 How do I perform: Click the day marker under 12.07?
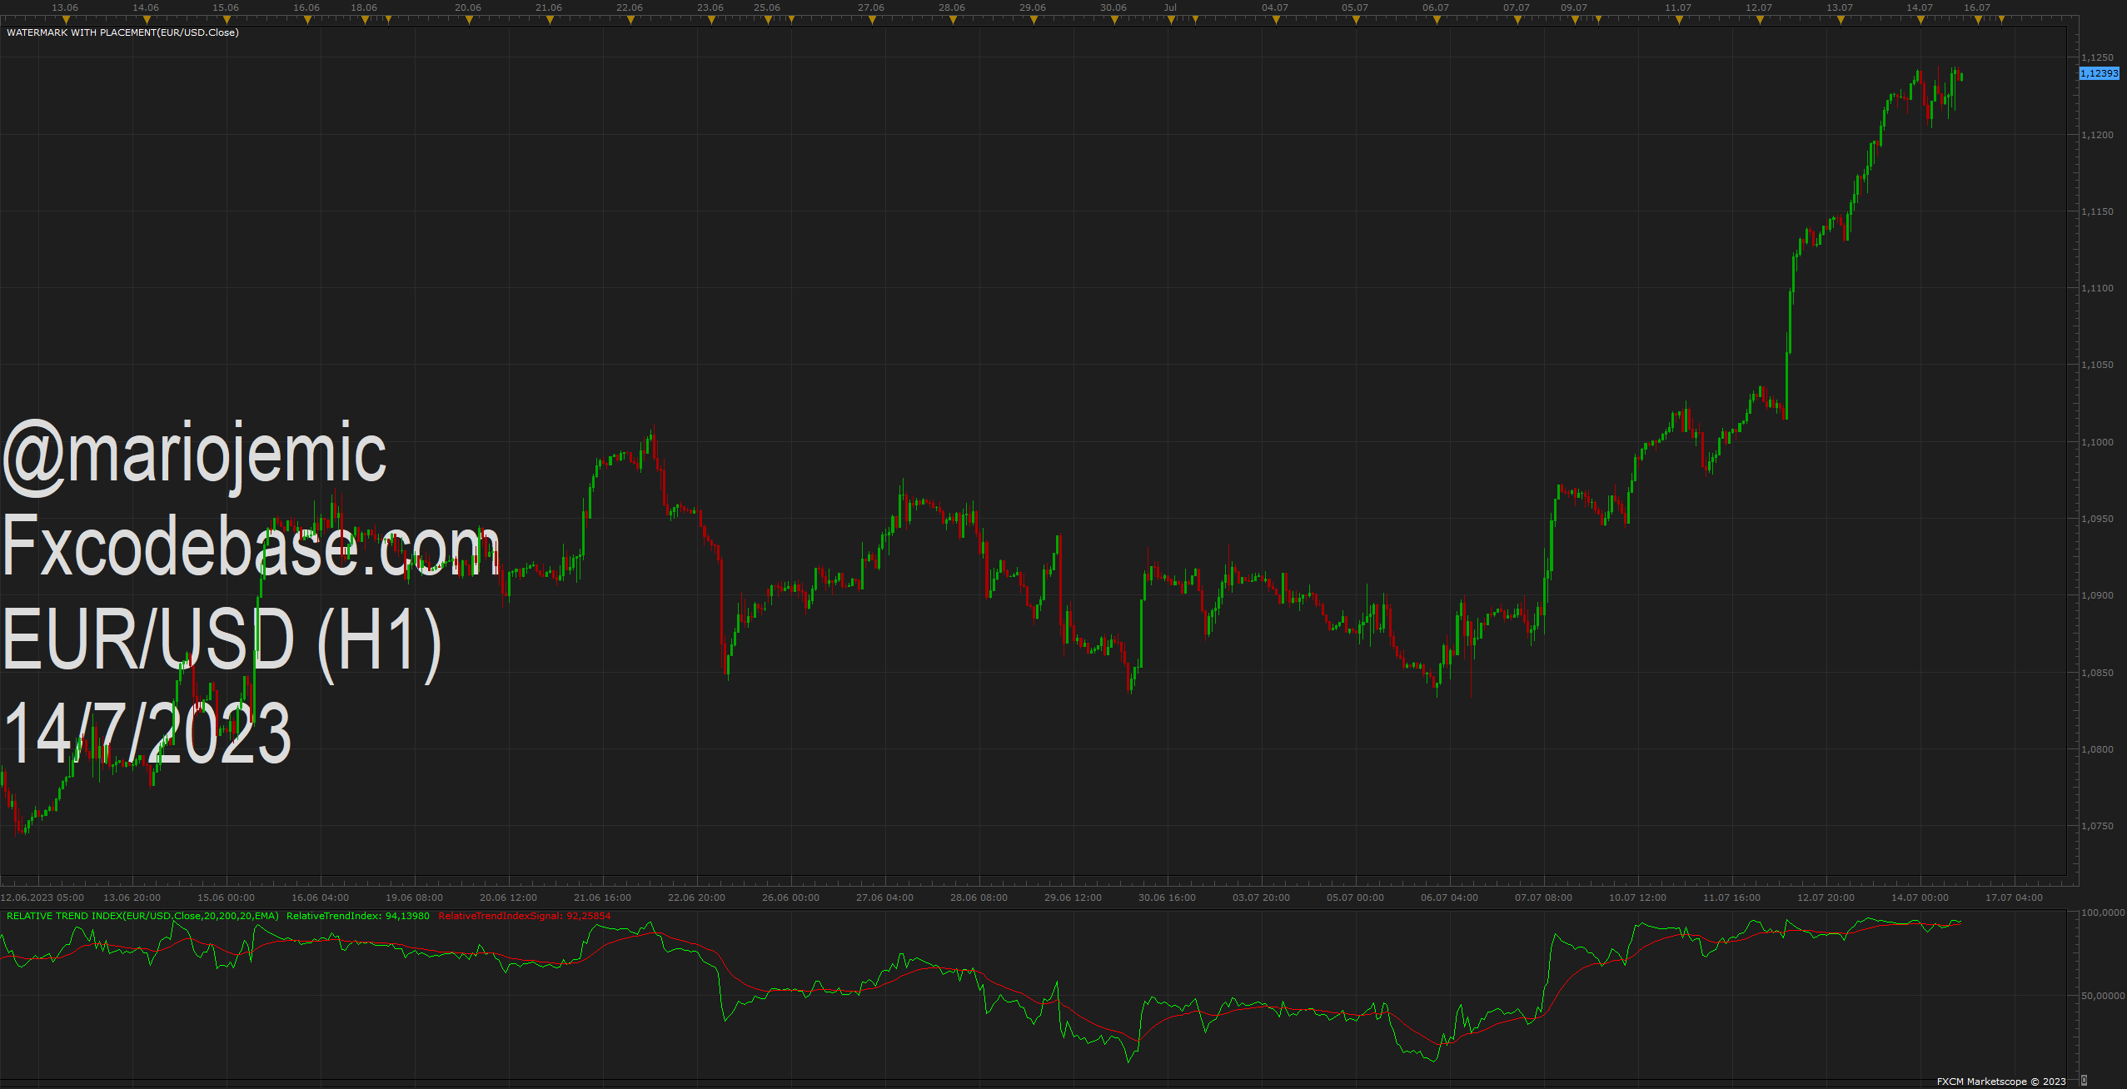(1760, 20)
